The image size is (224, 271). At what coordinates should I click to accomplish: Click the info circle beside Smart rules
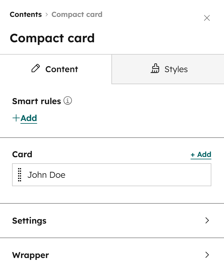point(68,101)
